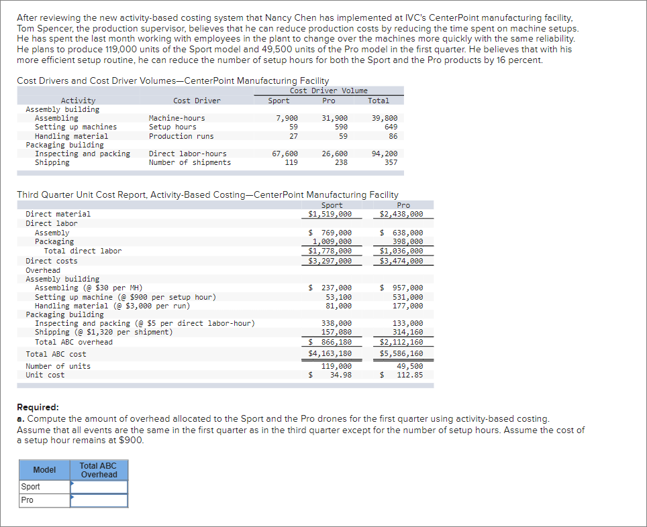
Task: Click the Cost Driver Volume table header
Action: tap(328, 91)
